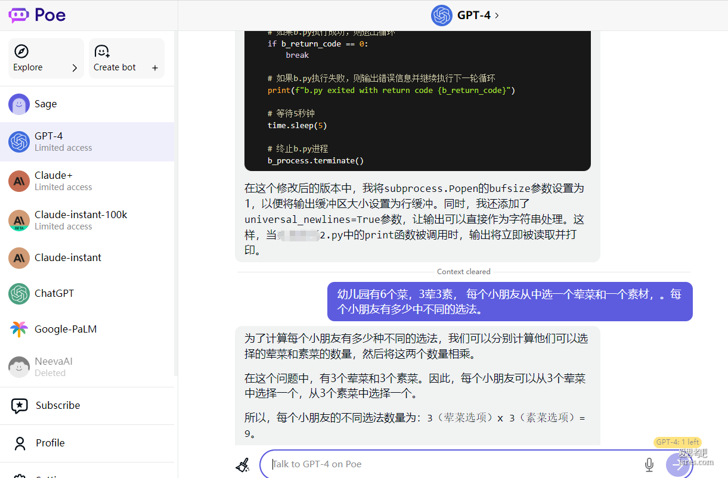Click the Subscribe star chat icon
This screenshot has height=478, width=728.
(20, 406)
